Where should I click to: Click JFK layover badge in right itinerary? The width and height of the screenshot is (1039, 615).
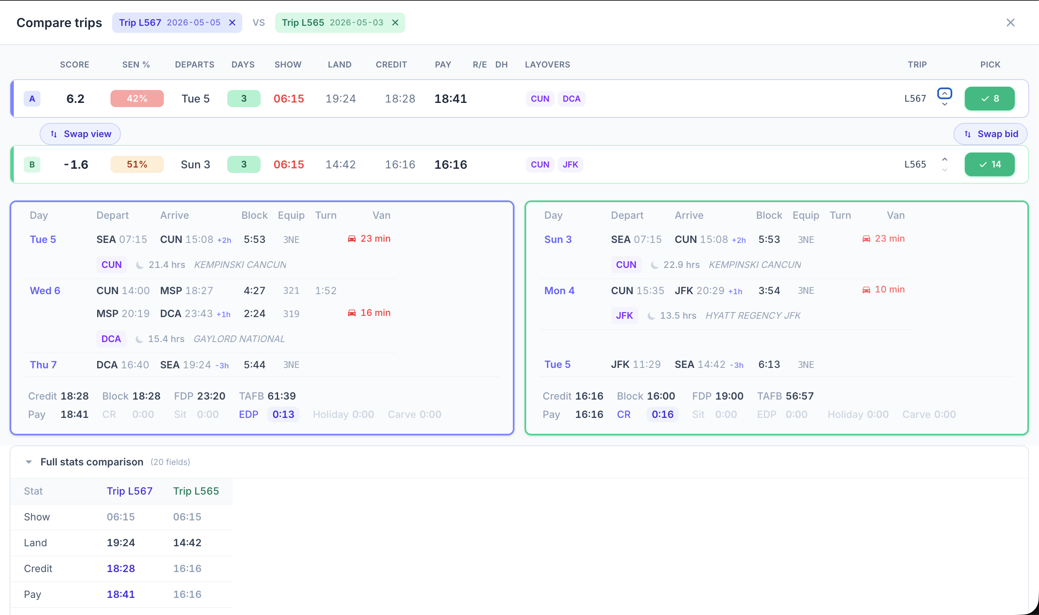[x=624, y=316]
